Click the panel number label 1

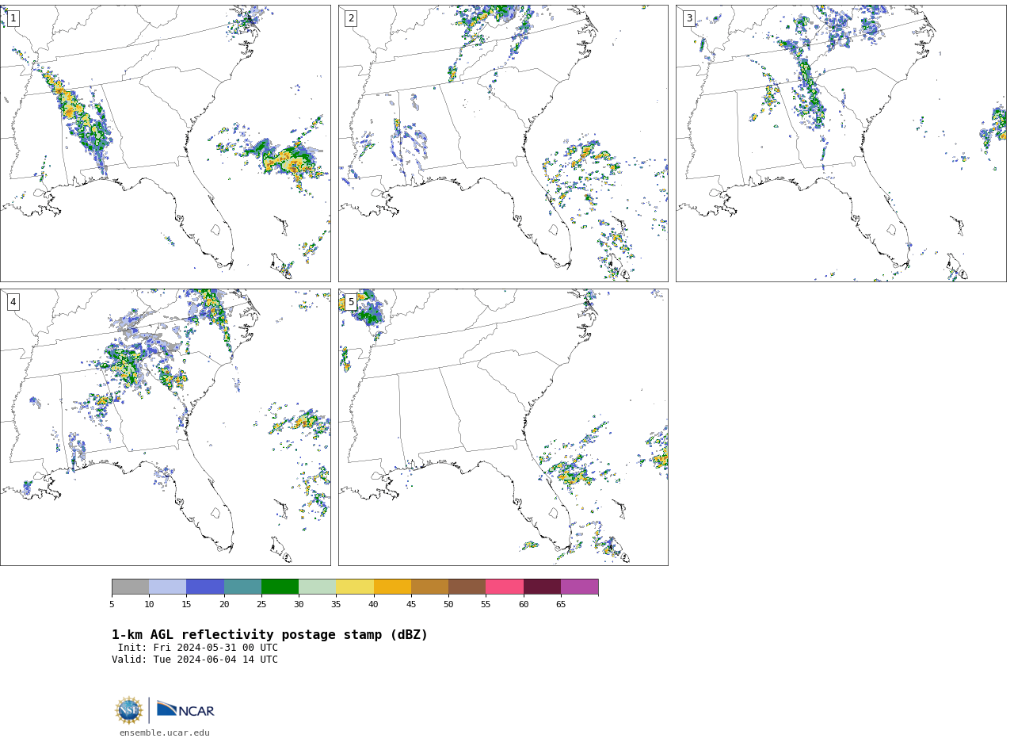pyautogui.click(x=13, y=18)
